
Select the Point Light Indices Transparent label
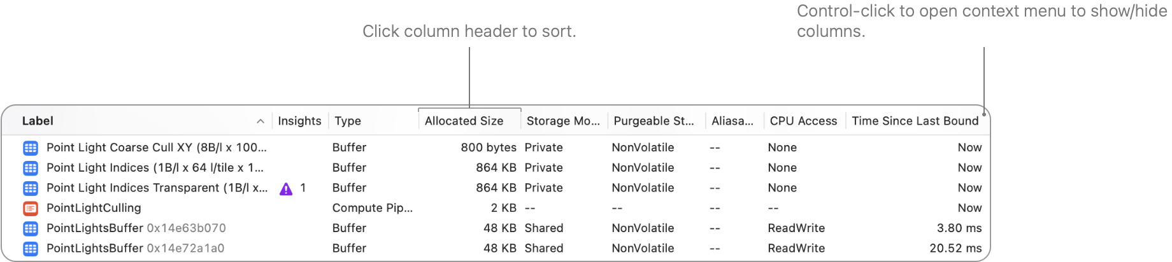pos(157,188)
